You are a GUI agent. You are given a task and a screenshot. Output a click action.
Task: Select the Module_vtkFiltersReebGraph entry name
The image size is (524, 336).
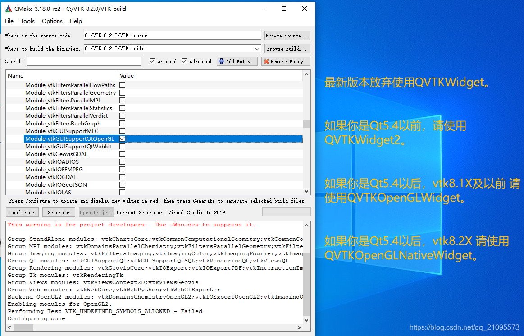point(63,124)
